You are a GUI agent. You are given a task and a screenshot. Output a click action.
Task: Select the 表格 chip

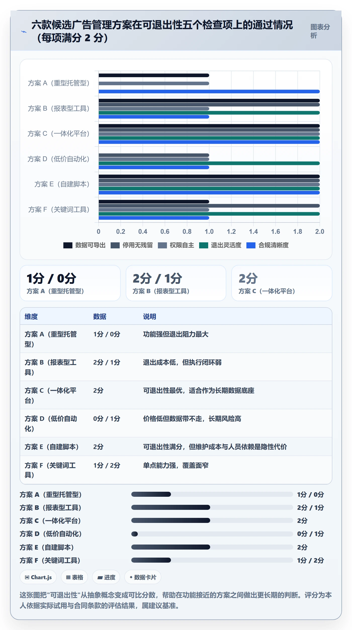pos(74,577)
